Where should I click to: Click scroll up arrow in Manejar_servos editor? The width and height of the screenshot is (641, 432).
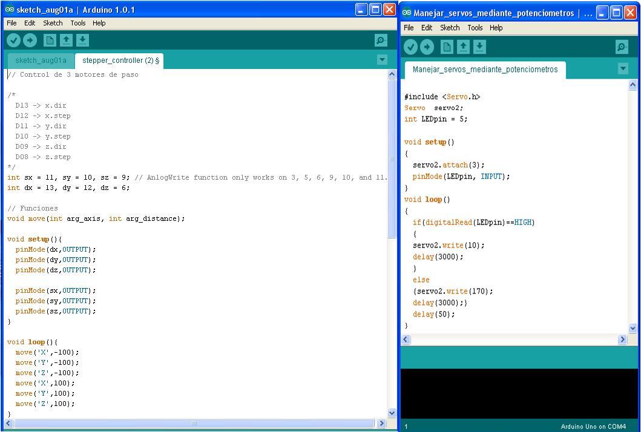633,85
